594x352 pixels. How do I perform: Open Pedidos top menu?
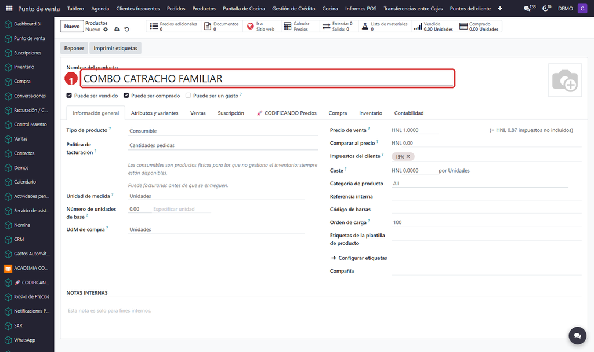click(x=176, y=8)
